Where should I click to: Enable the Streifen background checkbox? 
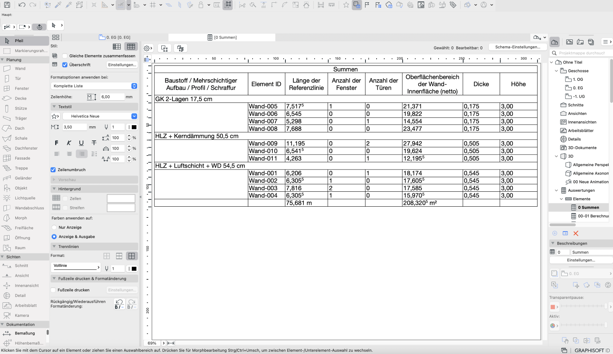coord(66,208)
